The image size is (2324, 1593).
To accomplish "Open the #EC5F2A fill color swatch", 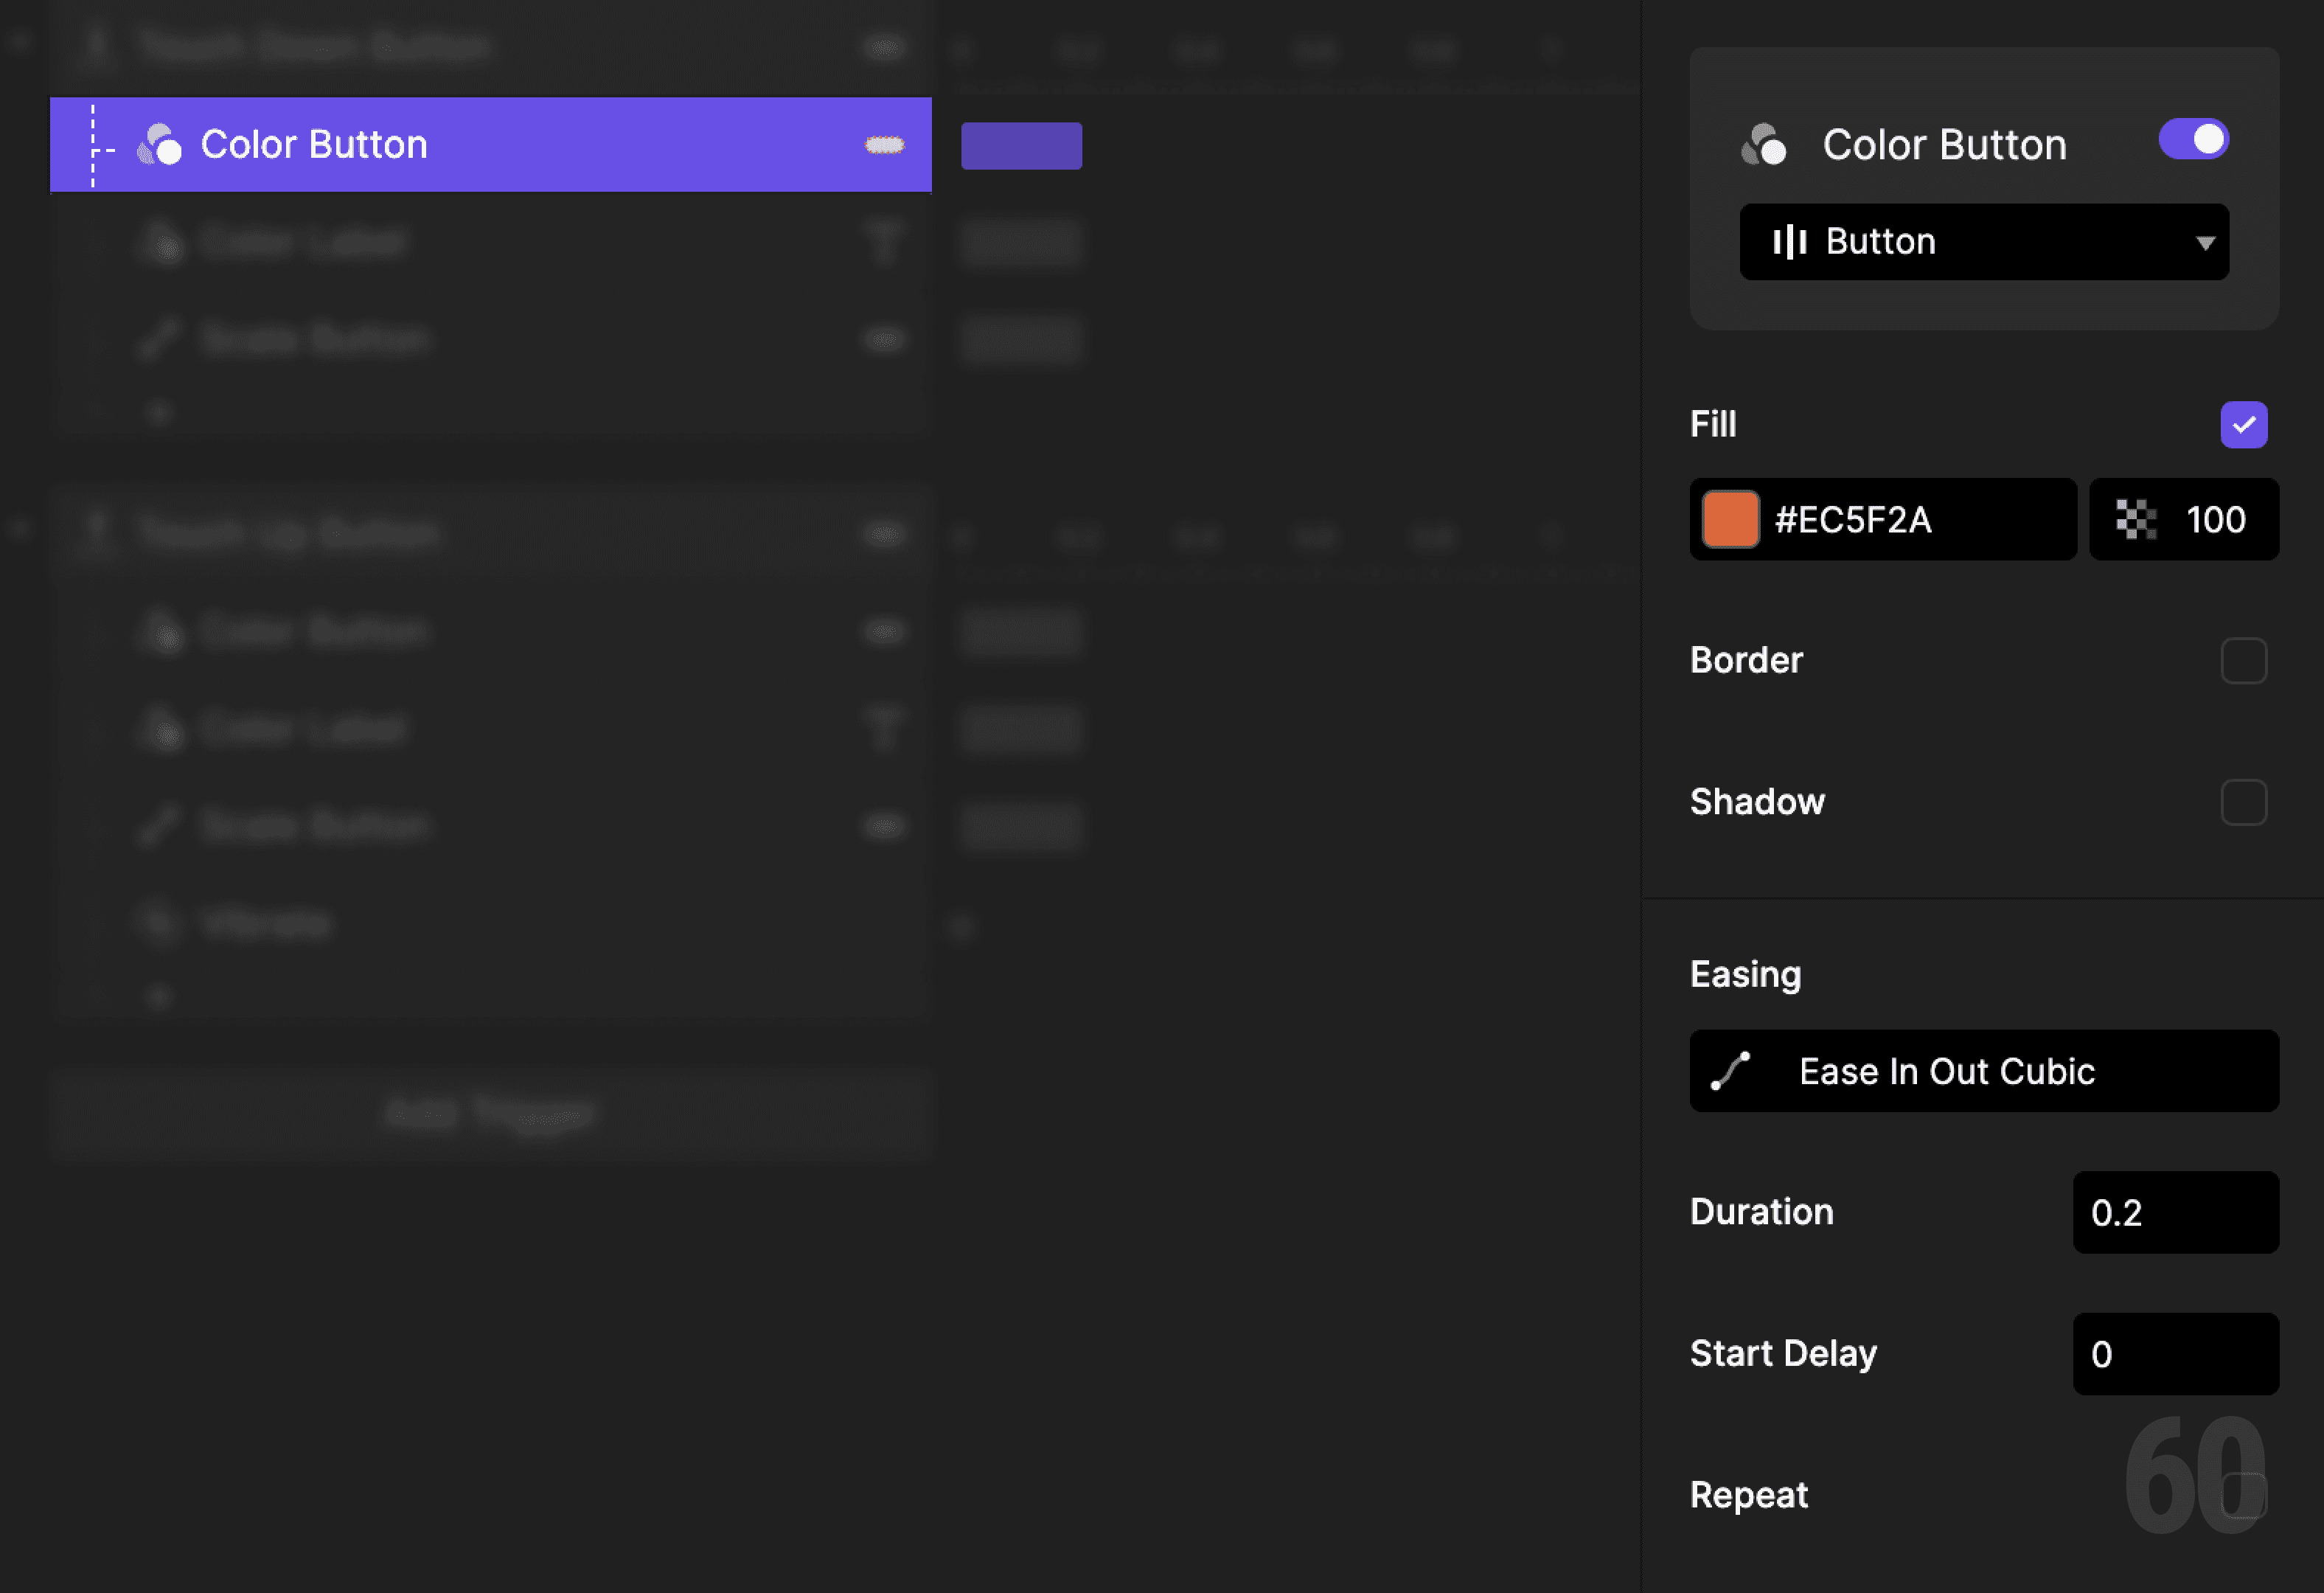I will (1730, 519).
